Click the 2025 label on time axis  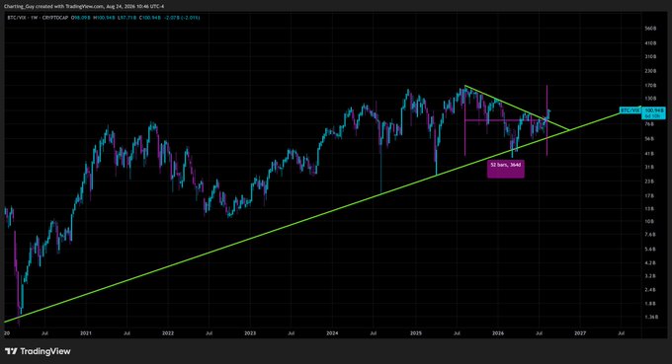[416, 332]
